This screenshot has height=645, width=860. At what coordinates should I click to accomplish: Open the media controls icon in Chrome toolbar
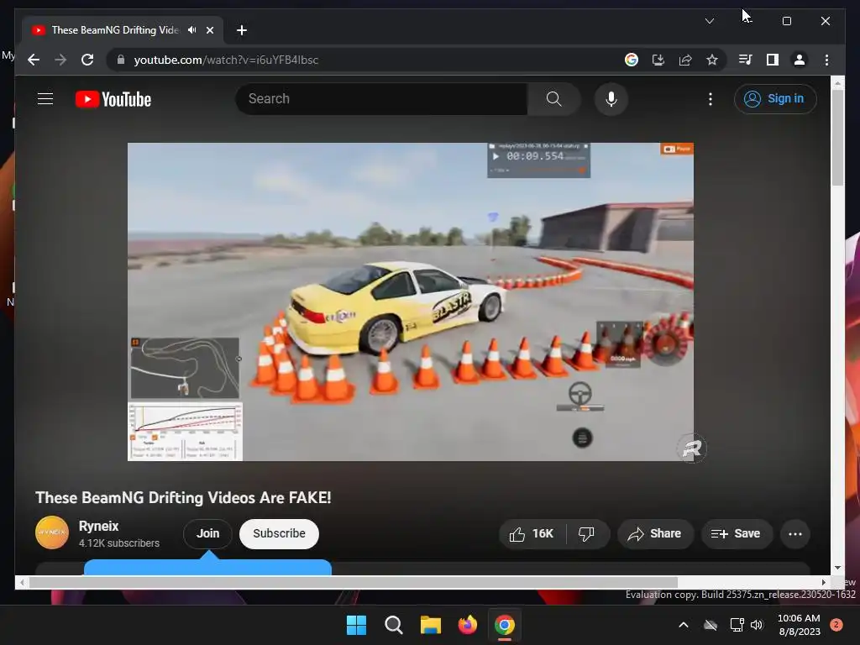[746, 60]
